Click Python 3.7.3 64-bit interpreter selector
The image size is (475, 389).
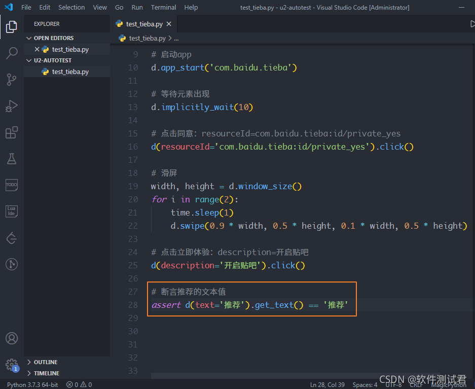point(32,385)
